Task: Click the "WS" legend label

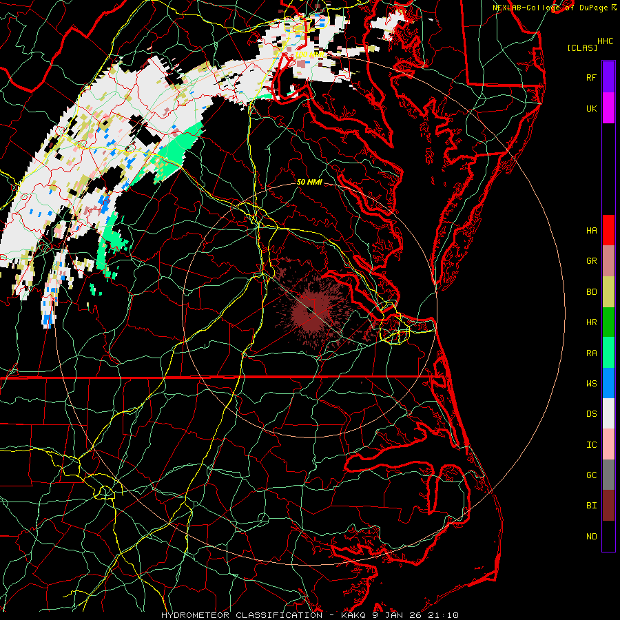Action: coord(591,383)
